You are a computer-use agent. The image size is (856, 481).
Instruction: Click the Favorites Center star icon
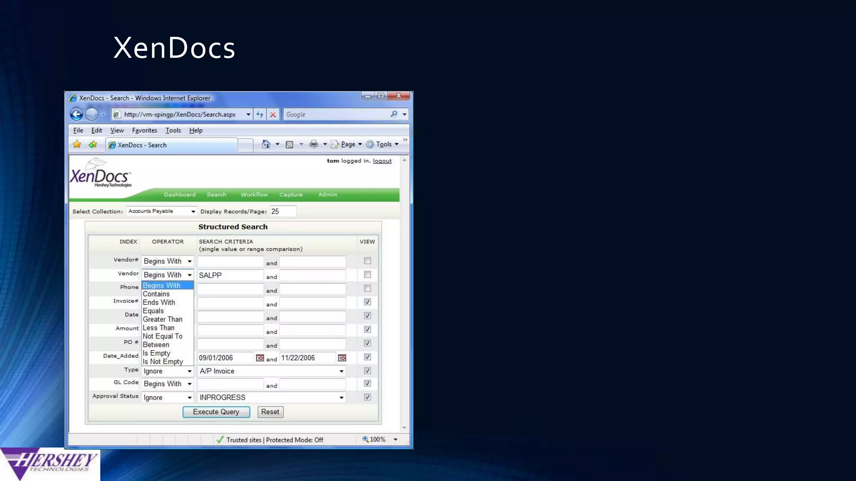pos(77,144)
